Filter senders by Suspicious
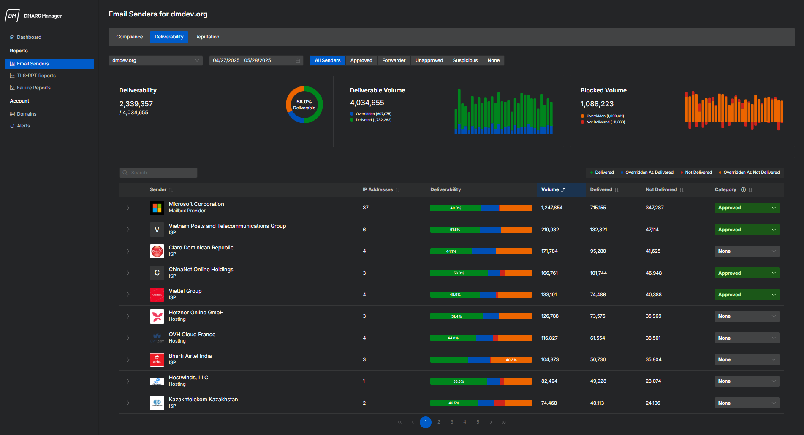 pos(465,61)
